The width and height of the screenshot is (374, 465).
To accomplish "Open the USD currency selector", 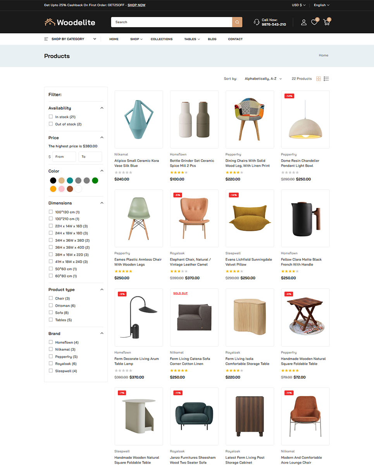I will coord(298,5).
